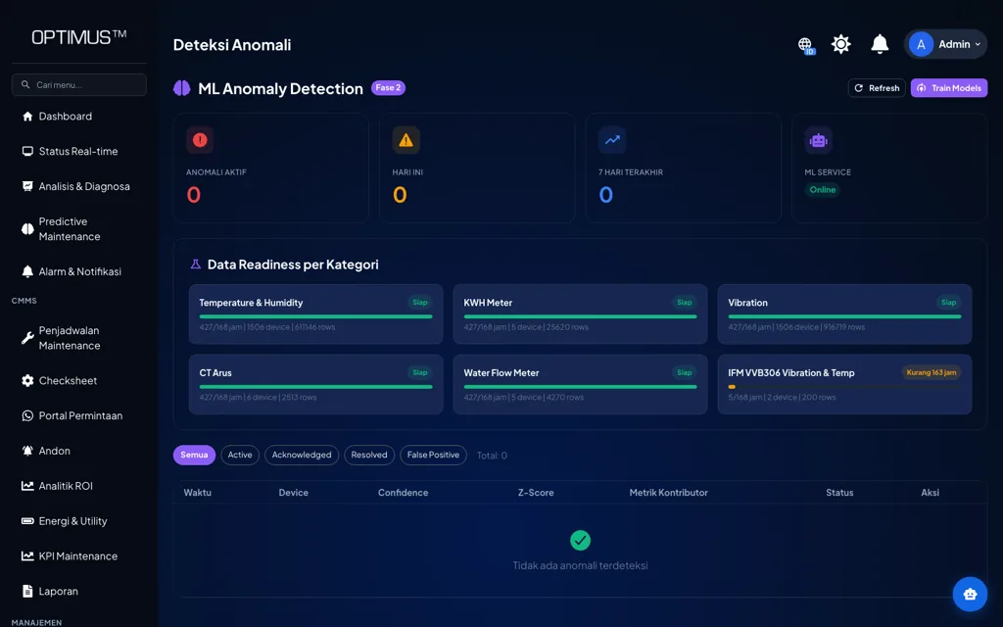
Task: Click the Dashboard home icon
Action: pyautogui.click(x=27, y=117)
